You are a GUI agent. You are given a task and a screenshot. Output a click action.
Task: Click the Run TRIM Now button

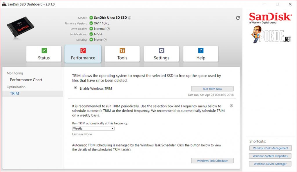[212, 89]
